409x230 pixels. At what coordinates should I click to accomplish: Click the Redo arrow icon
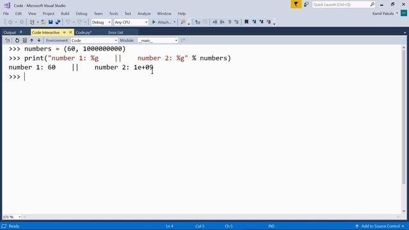coord(79,22)
